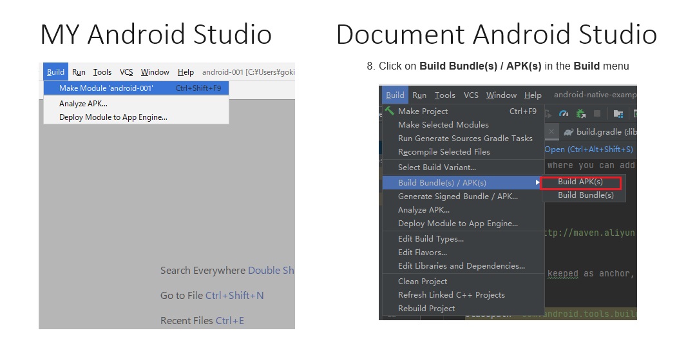Viewport: 697px width, 355px height.
Task: Click the profiler gauge icon in dark toolbar
Action: coord(564,113)
